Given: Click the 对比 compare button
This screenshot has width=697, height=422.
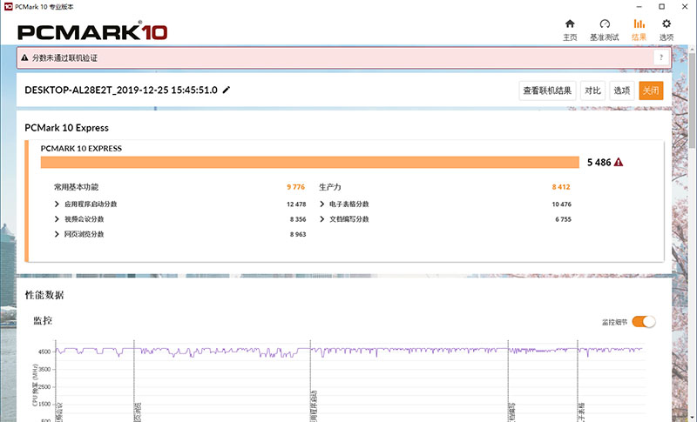Looking at the screenshot, I should [592, 90].
